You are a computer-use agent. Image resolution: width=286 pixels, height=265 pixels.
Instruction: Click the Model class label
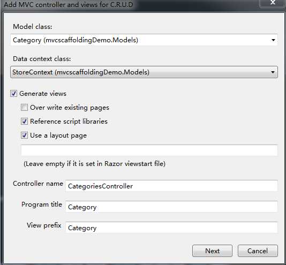[33, 27]
